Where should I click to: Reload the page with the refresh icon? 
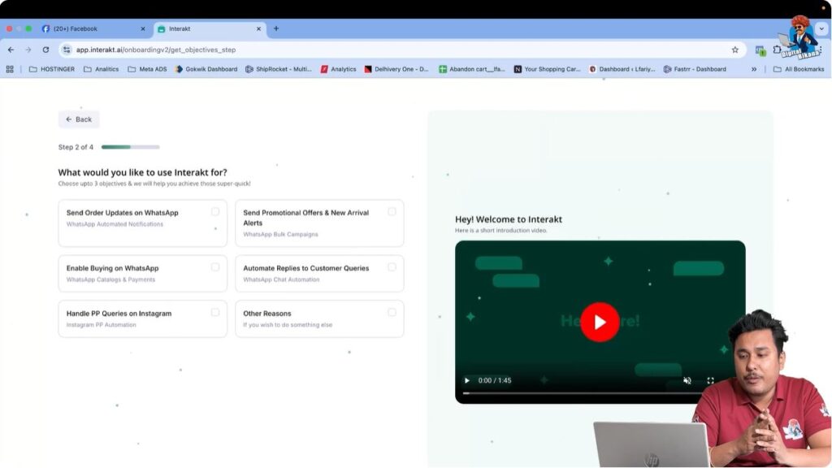pyautogui.click(x=46, y=49)
